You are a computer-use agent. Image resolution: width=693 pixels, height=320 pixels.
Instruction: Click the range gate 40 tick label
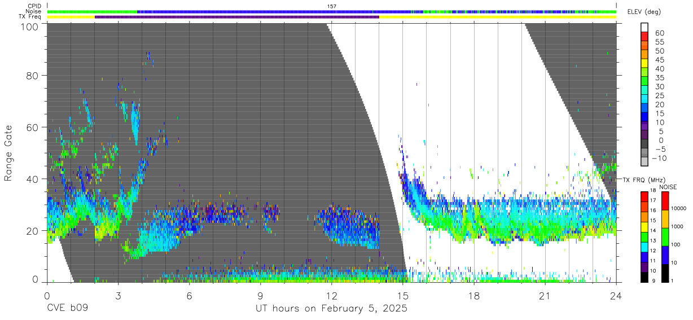(33, 179)
